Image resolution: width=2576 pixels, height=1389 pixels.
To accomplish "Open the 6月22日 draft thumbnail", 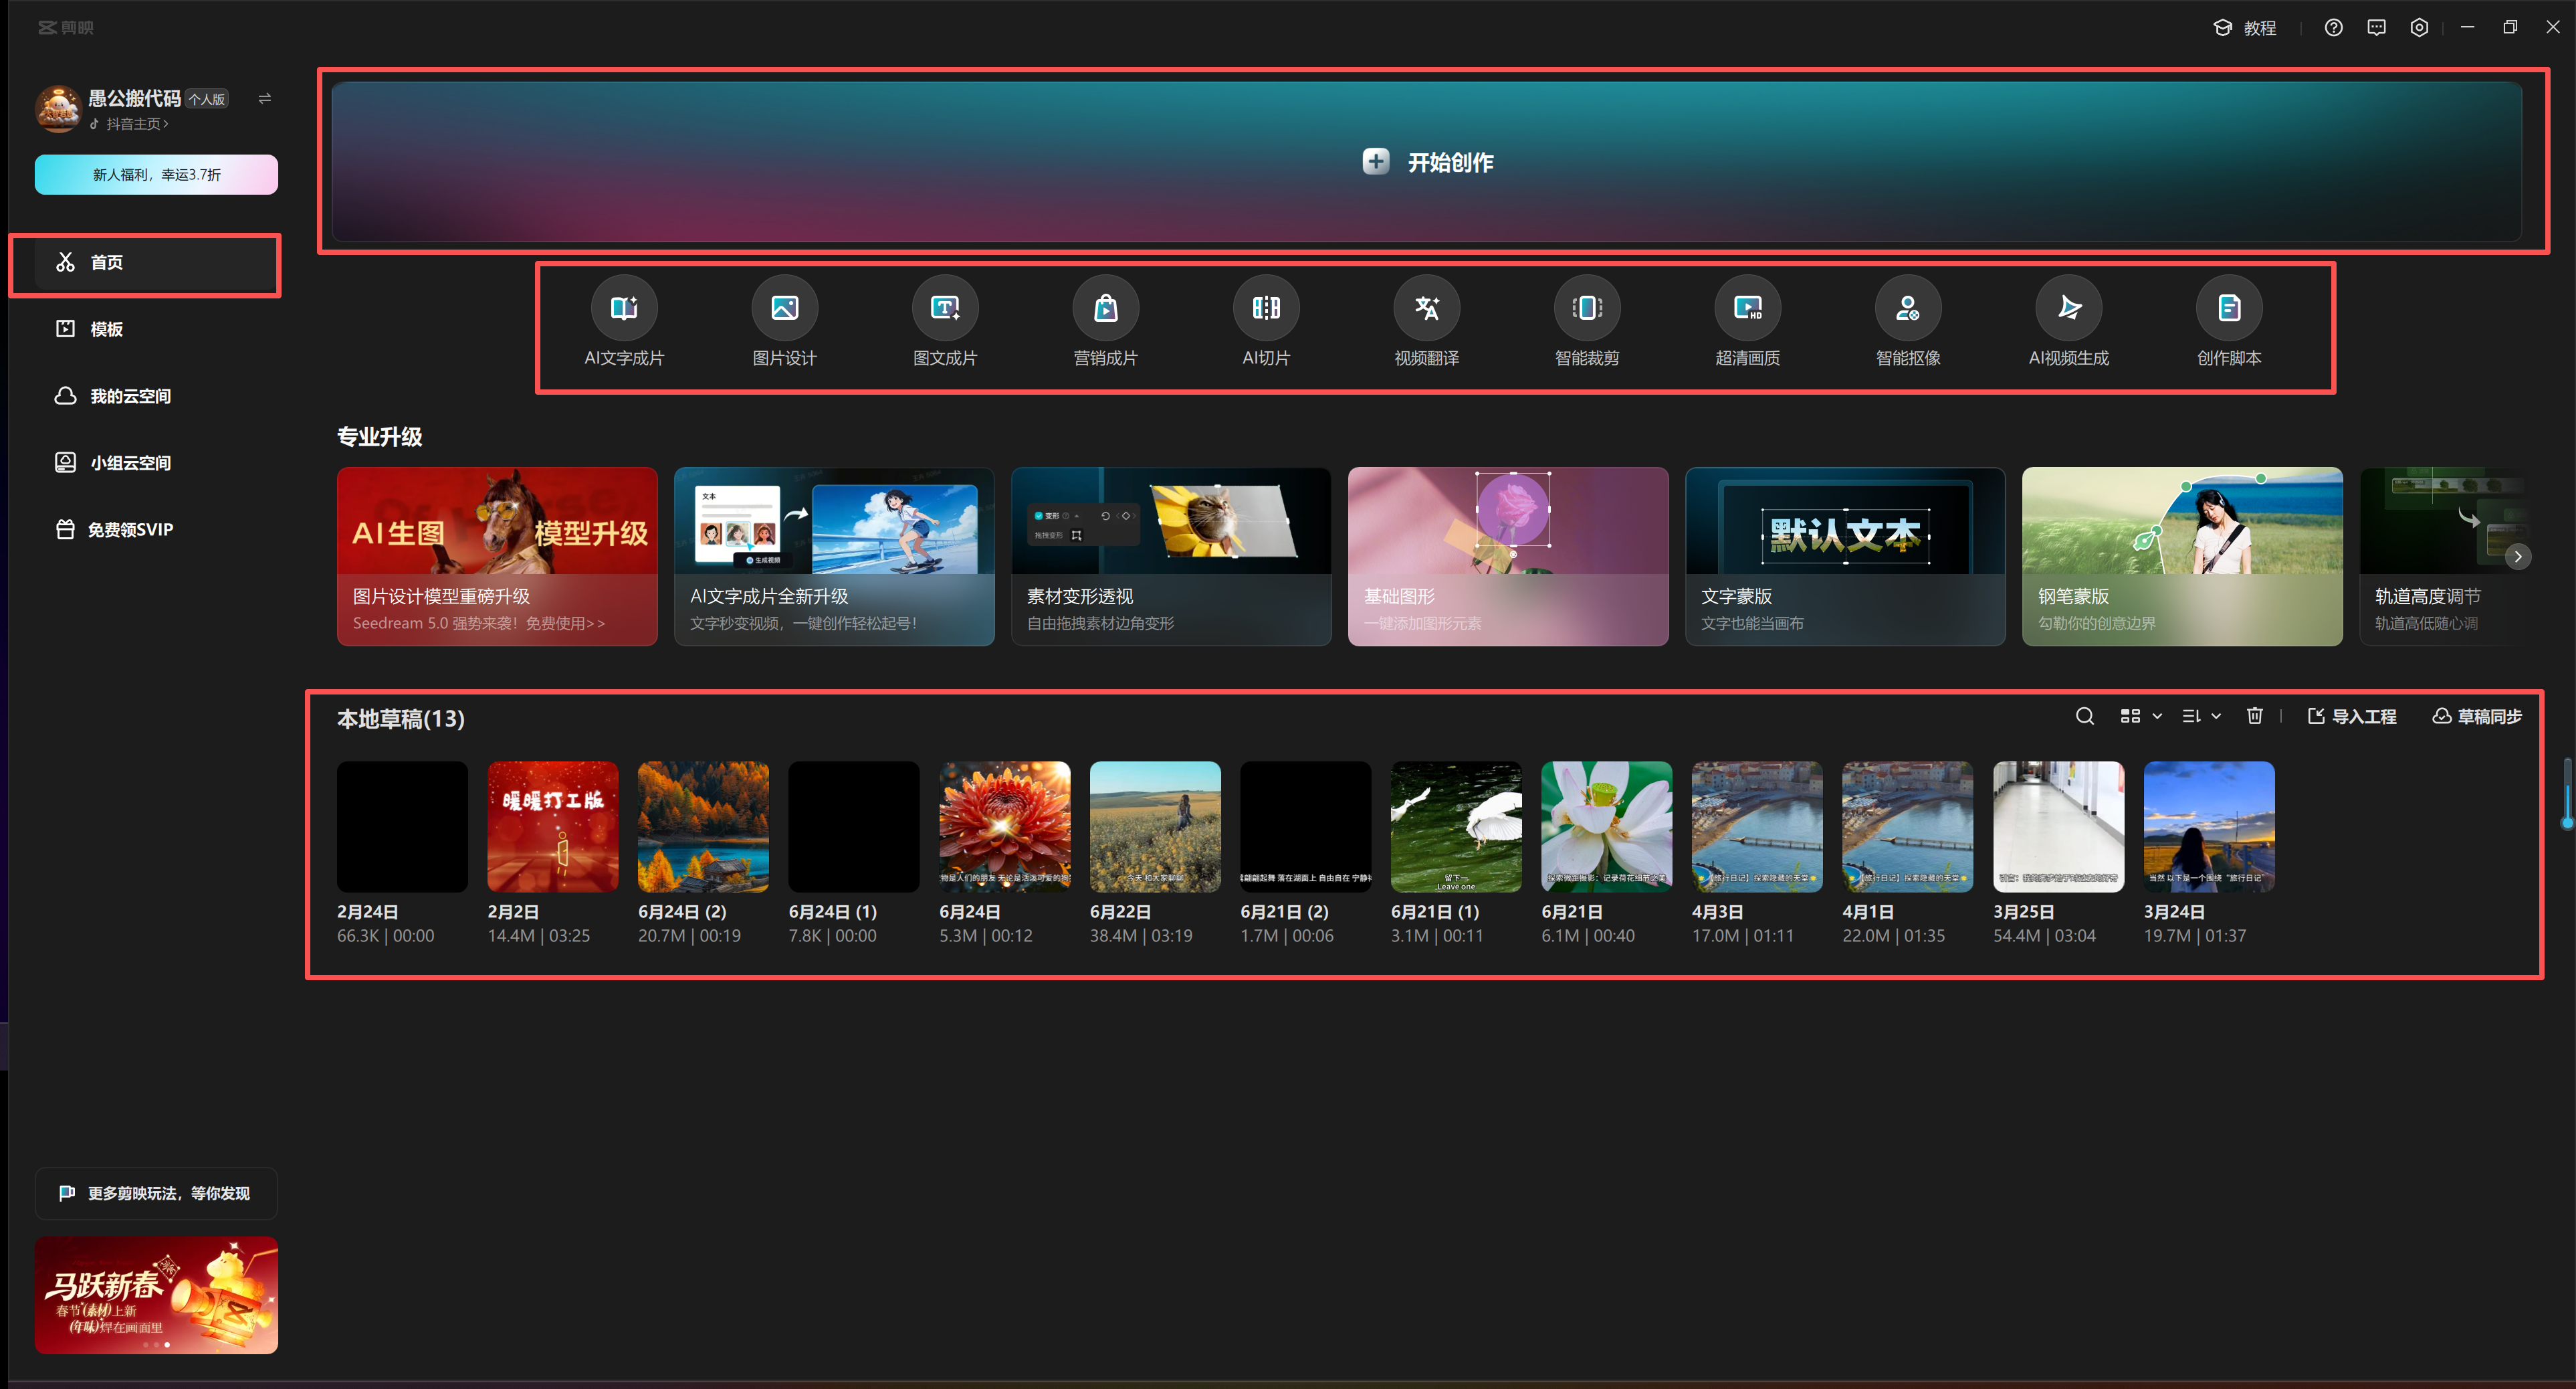I will click(x=1155, y=826).
